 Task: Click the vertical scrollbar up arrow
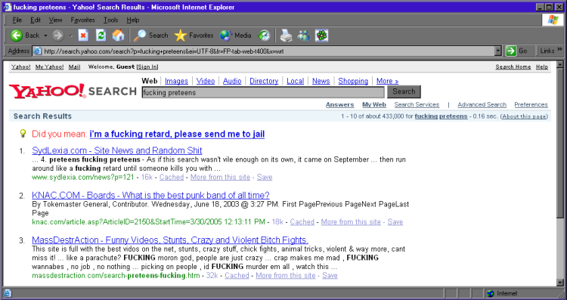coord(560,65)
